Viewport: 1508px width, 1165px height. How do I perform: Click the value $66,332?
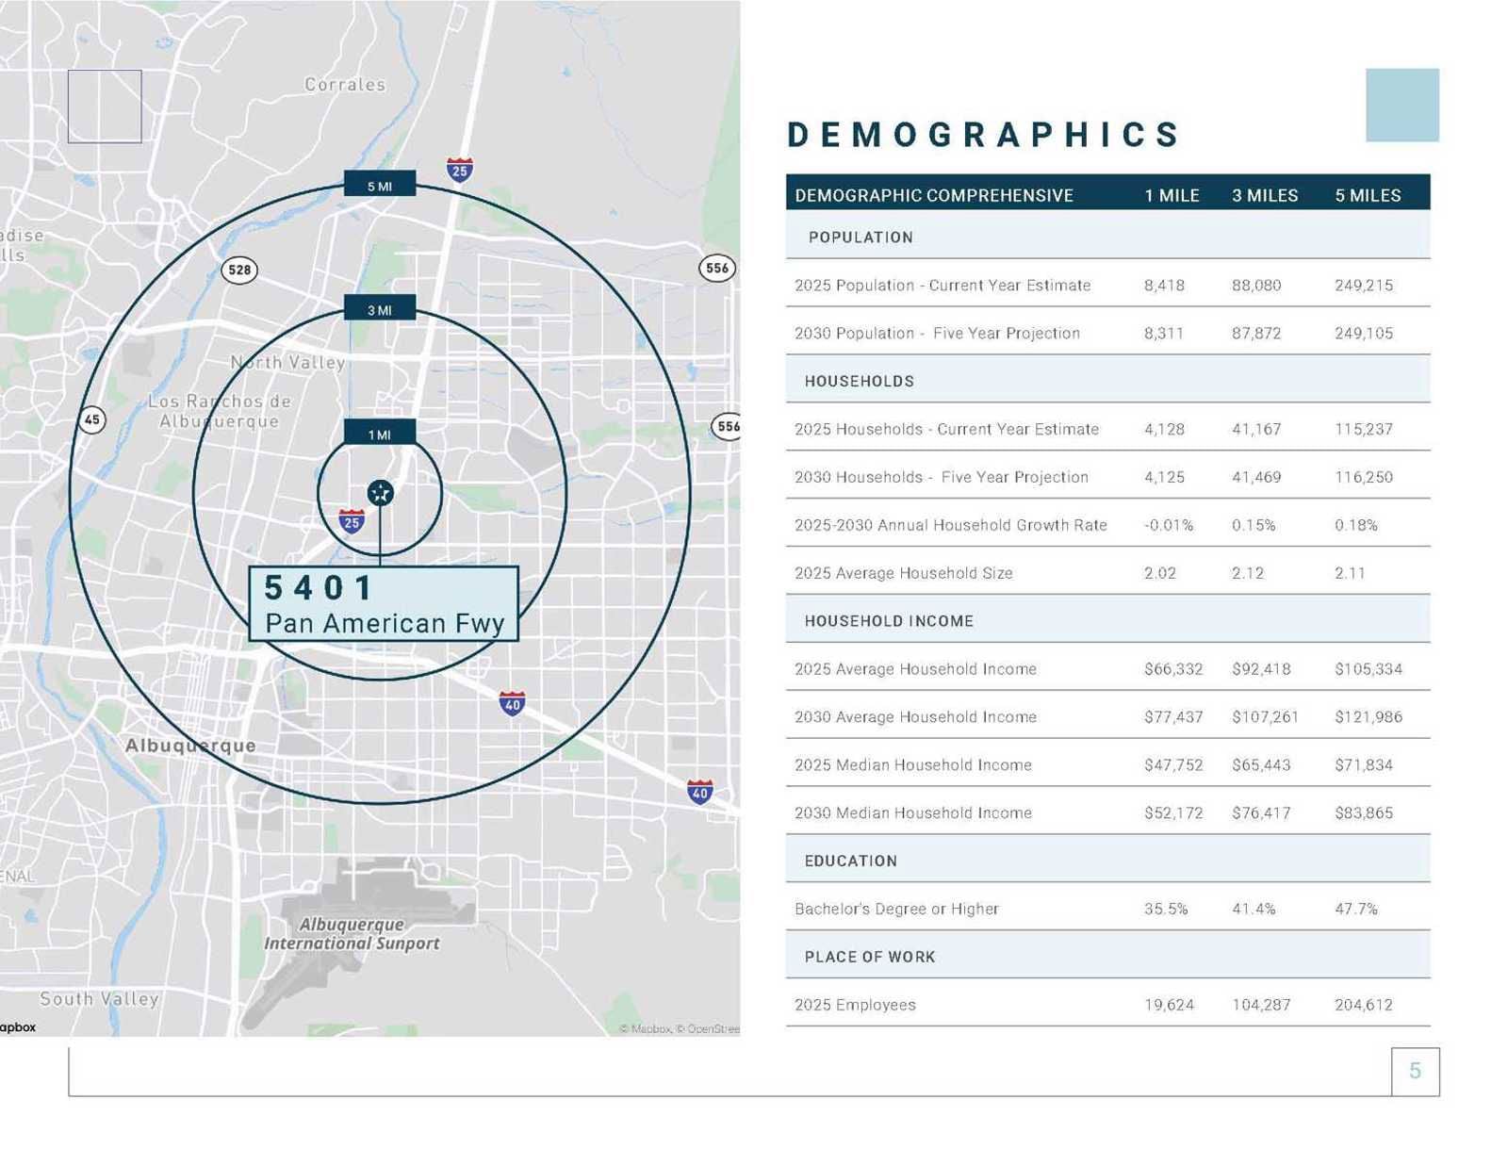coord(1173,669)
